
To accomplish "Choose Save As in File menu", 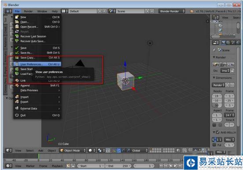I will point(37,53).
